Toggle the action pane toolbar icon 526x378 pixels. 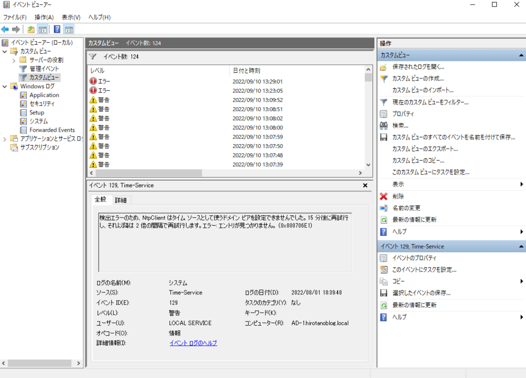pyautogui.click(x=68, y=29)
